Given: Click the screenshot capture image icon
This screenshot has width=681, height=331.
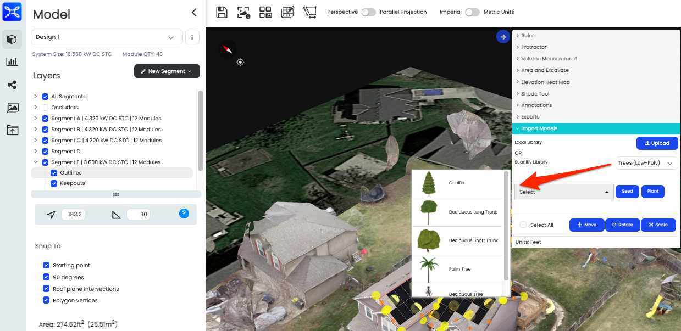Looking at the screenshot, I should click(x=243, y=12).
